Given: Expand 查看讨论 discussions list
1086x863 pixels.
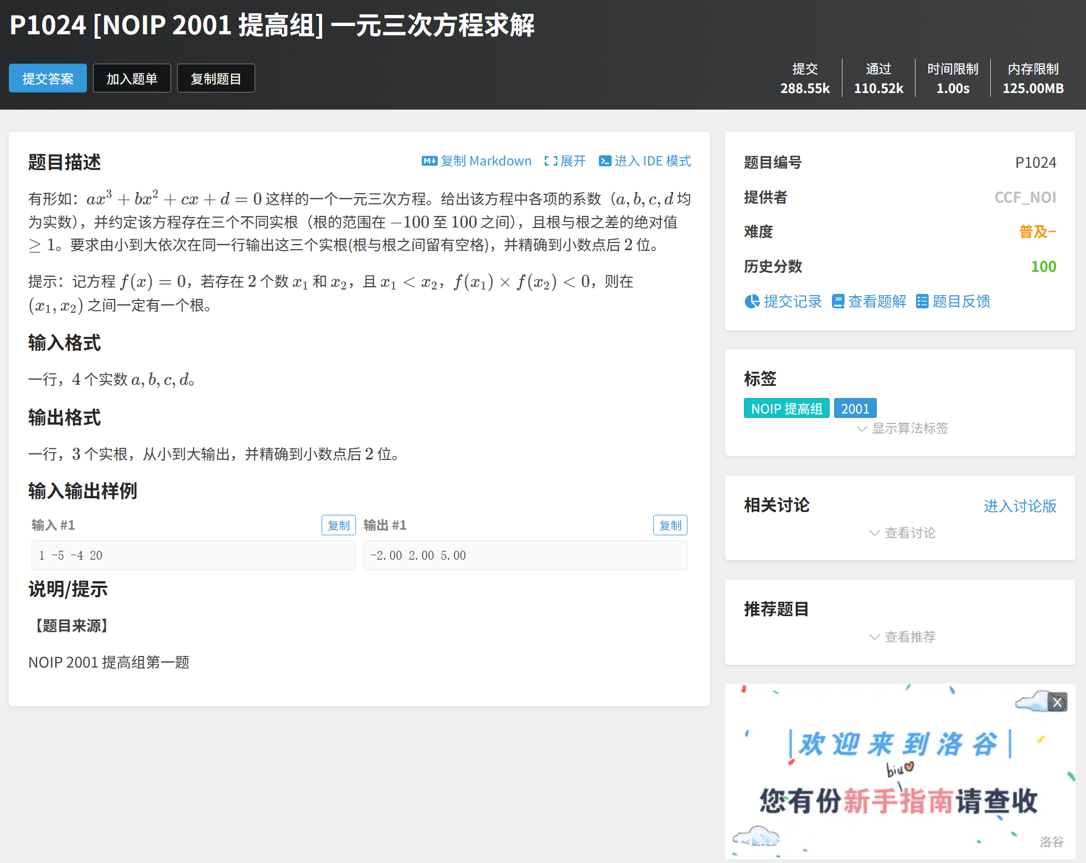Looking at the screenshot, I should pyautogui.click(x=902, y=533).
